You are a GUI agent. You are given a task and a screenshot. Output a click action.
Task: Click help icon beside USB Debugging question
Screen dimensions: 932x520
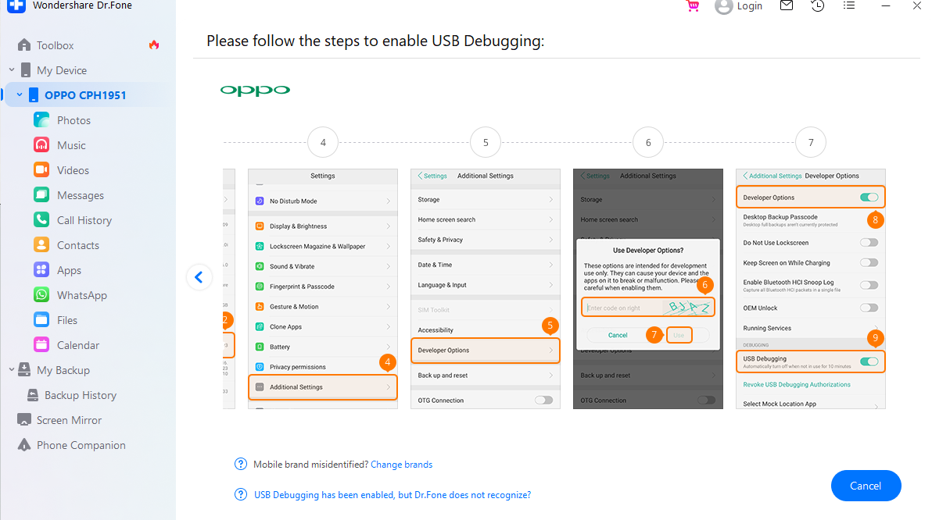coord(241,494)
